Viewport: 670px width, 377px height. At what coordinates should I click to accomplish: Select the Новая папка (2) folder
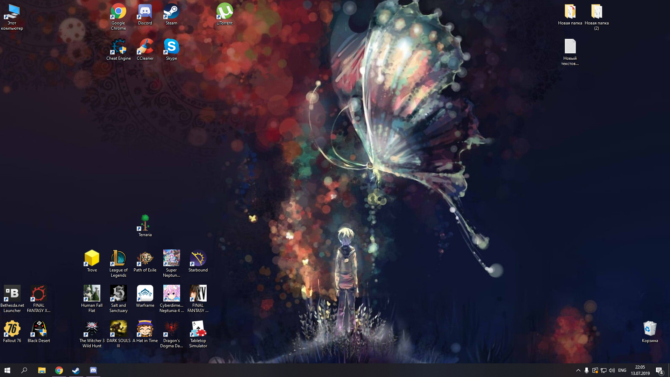[x=597, y=17]
